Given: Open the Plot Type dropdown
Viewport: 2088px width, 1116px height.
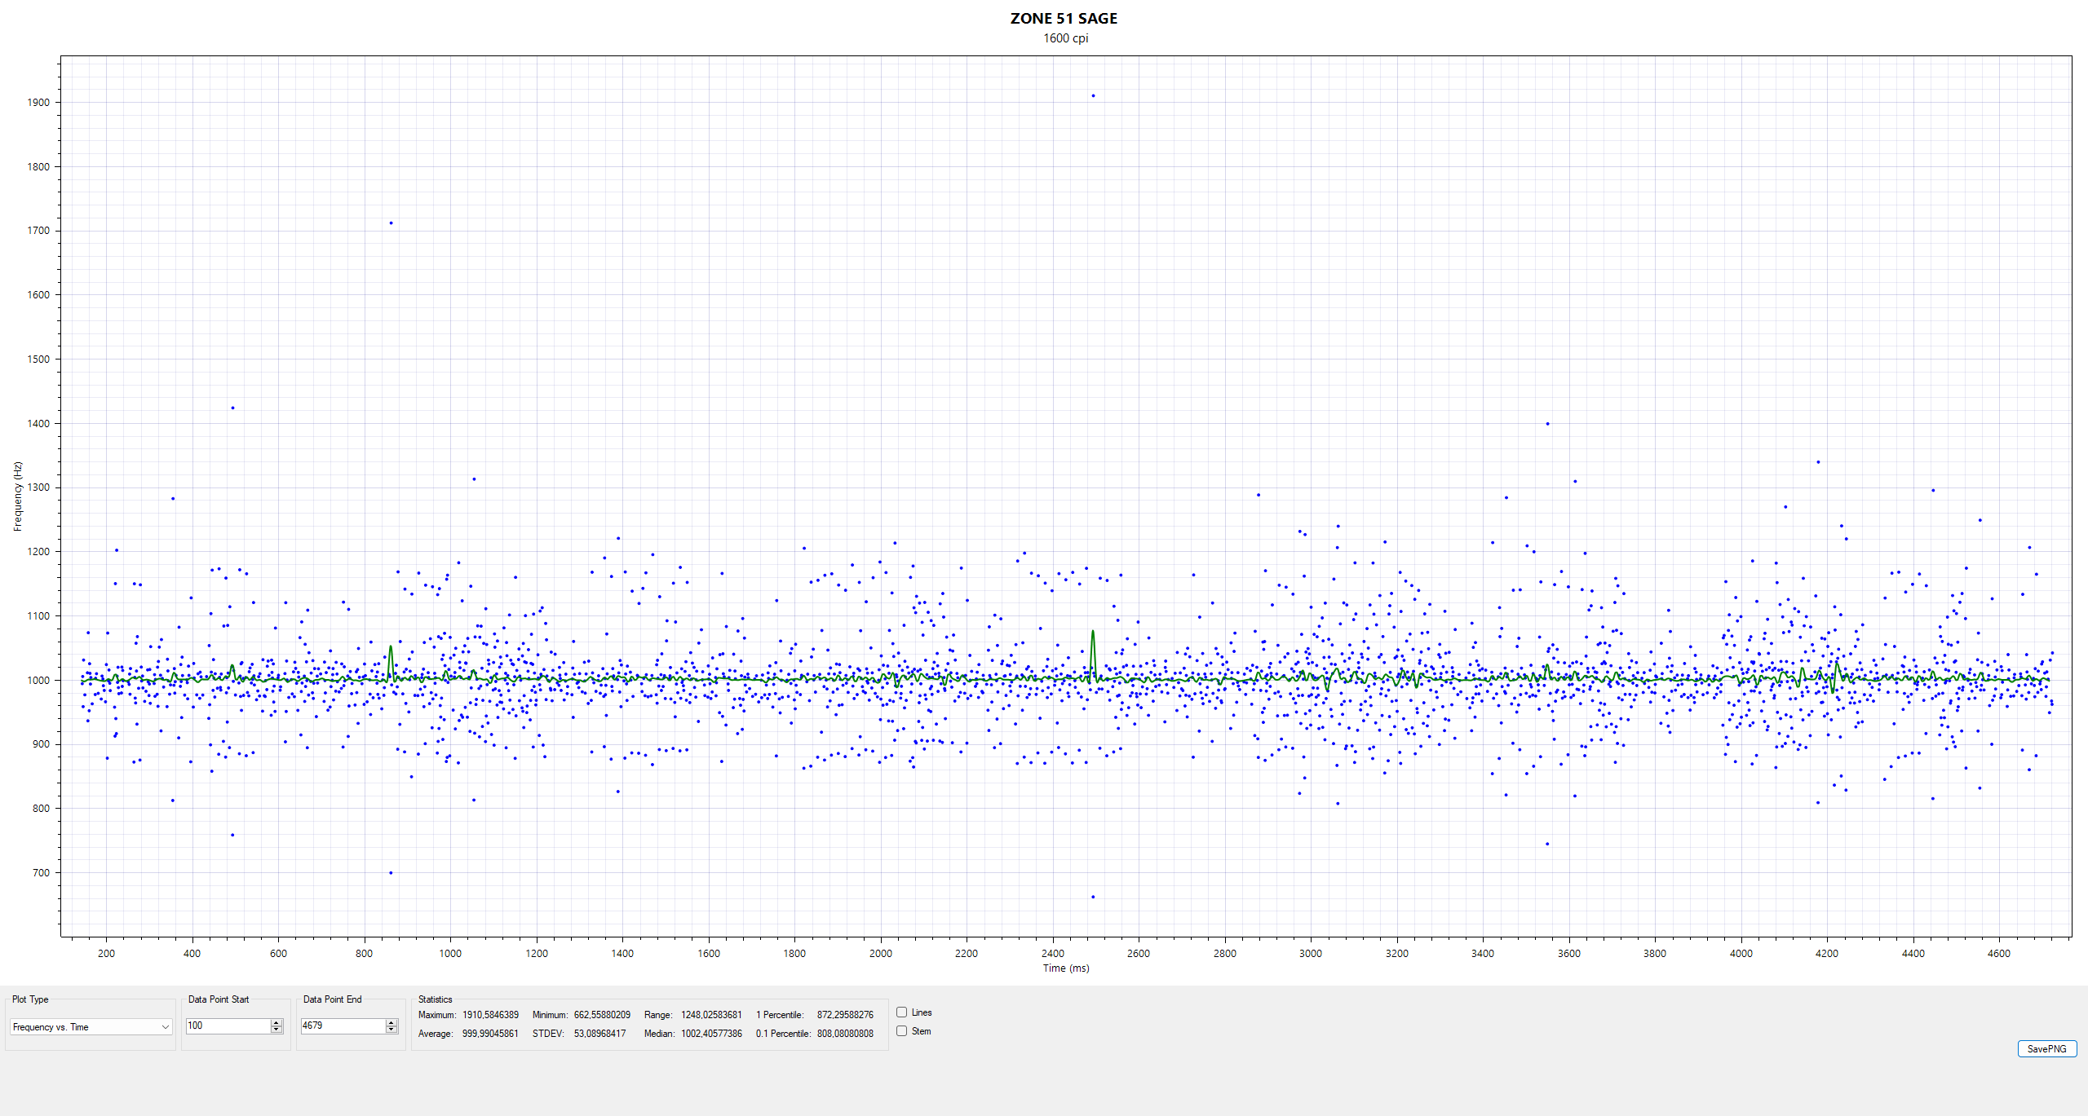Looking at the screenshot, I should tap(91, 1027).
